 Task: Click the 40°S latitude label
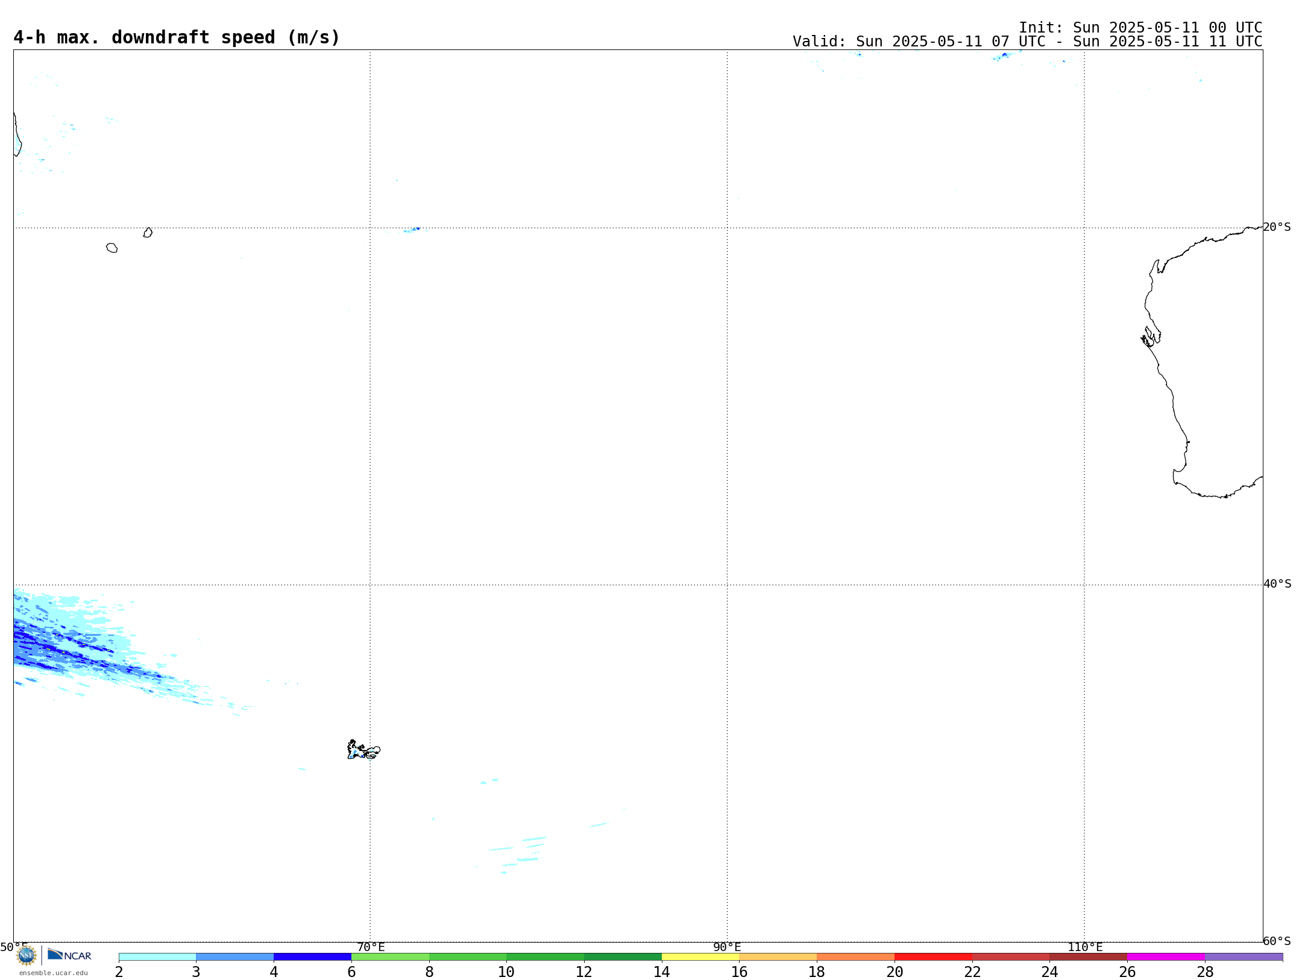coord(1277,583)
